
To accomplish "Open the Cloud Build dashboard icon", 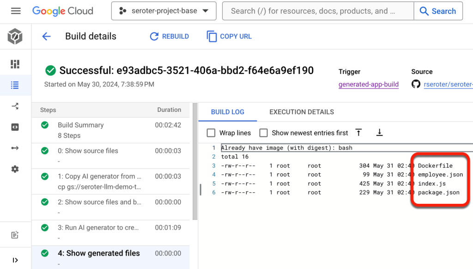I will [x=15, y=64].
